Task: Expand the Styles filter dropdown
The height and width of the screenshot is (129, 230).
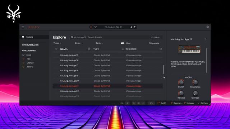Action: coord(78,43)
